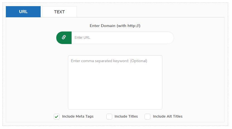Uncheck the Include Meta Tags checkbox
This screenshot has height=129, width=232.
pyautogui.click(x=57, y=116)
